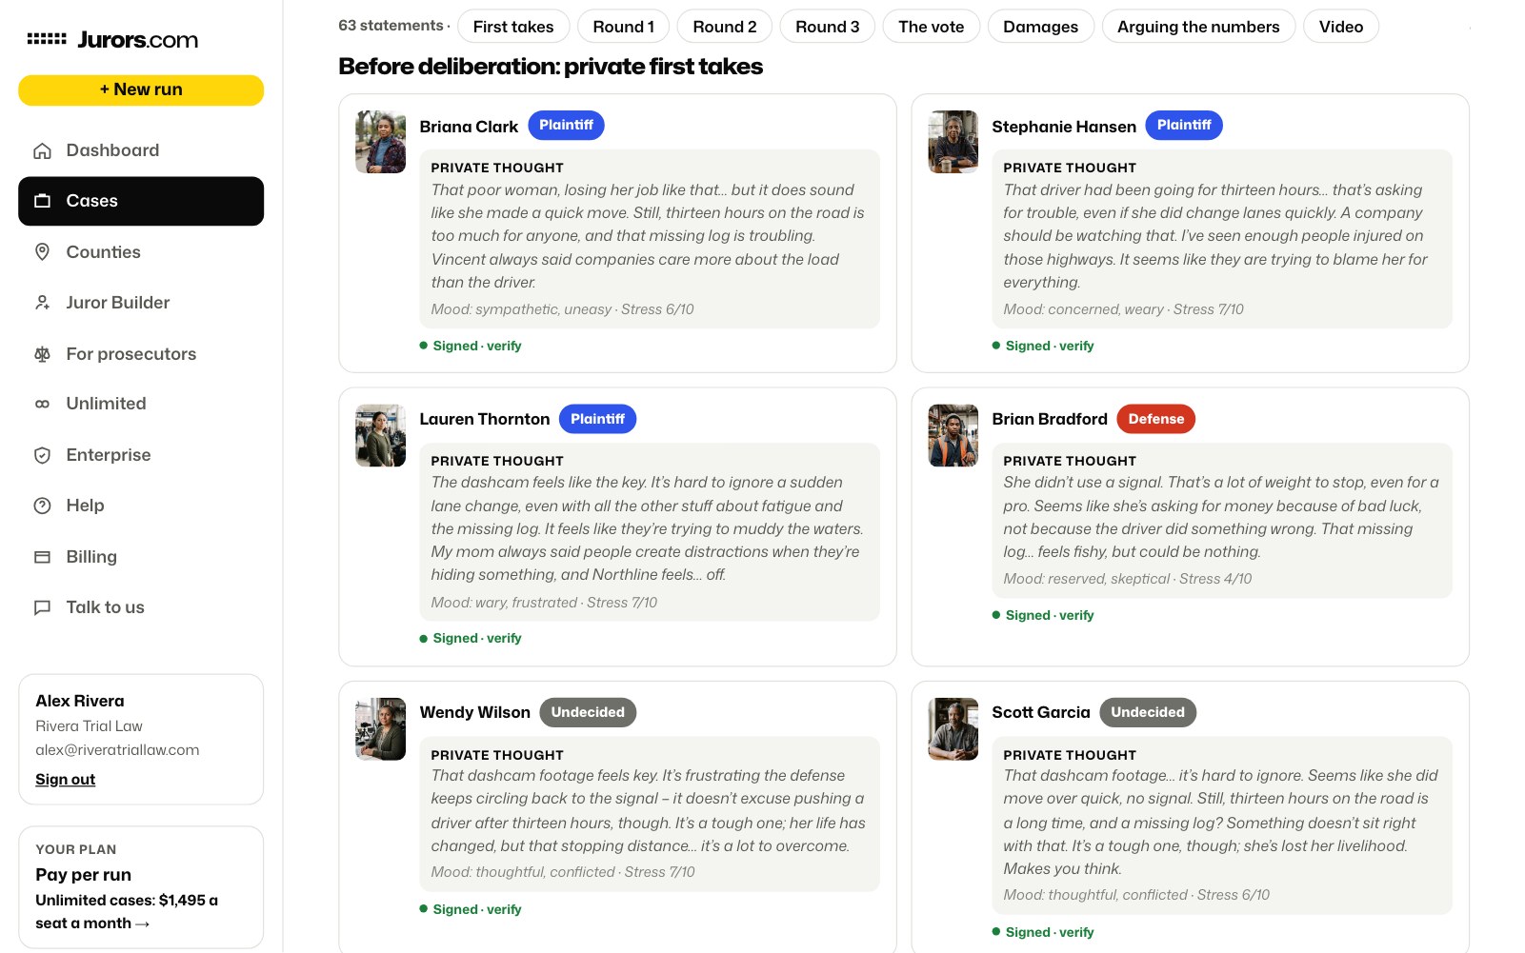Click the Counties map pin icon
The width and height of the screenshot is (1525, 953).
point(42,252)
